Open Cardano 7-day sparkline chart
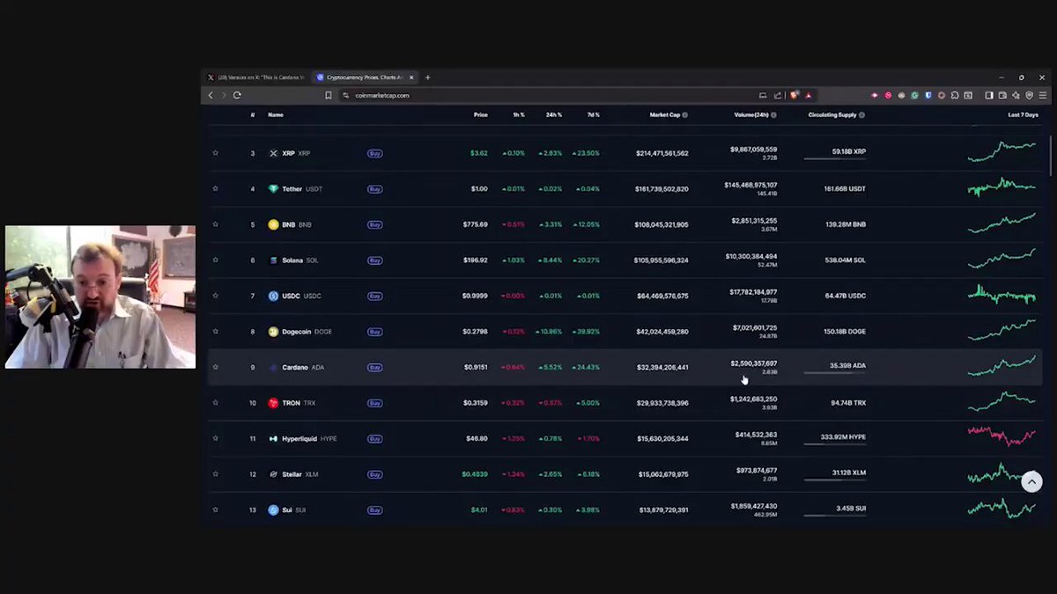This screenshot has height=594, width=1057. point(1002,365)
